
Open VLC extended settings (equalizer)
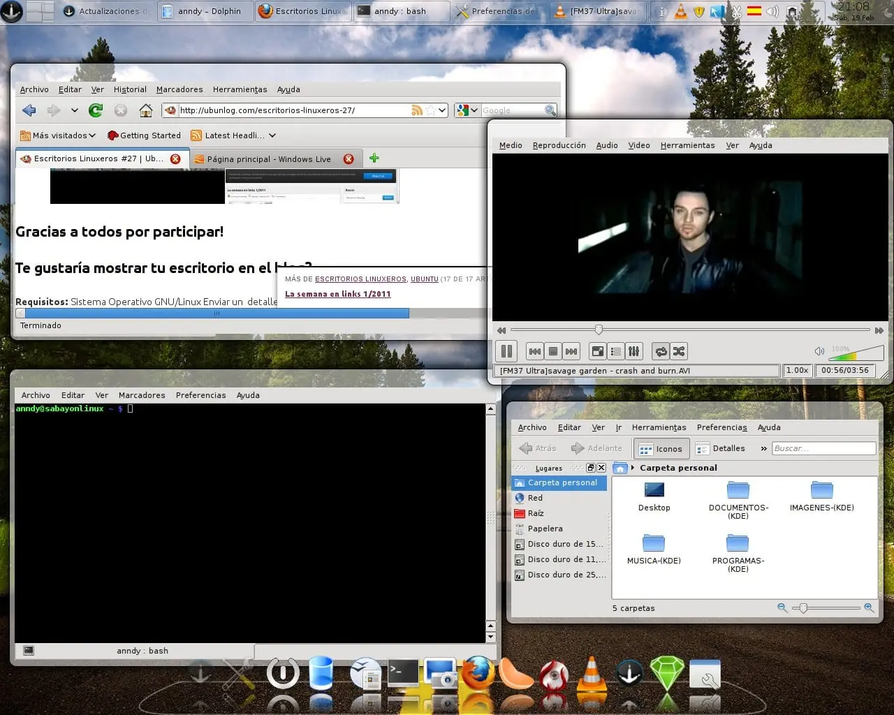coord(633,351)
